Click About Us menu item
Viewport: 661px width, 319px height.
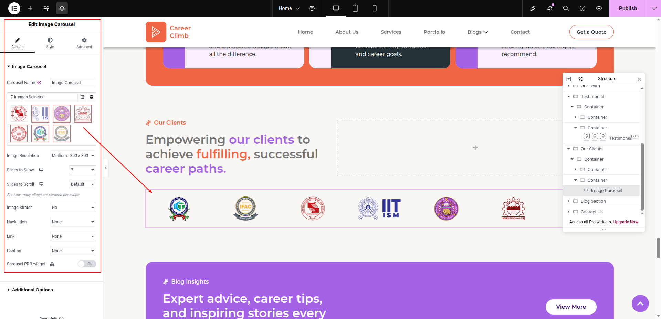tap(347, 32)
